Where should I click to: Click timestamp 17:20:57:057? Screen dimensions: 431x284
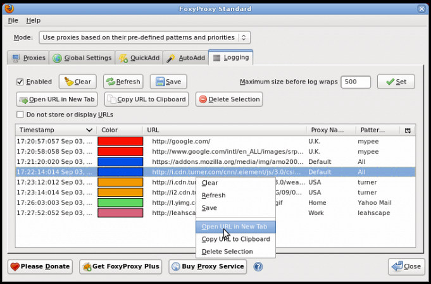(54, 142)
